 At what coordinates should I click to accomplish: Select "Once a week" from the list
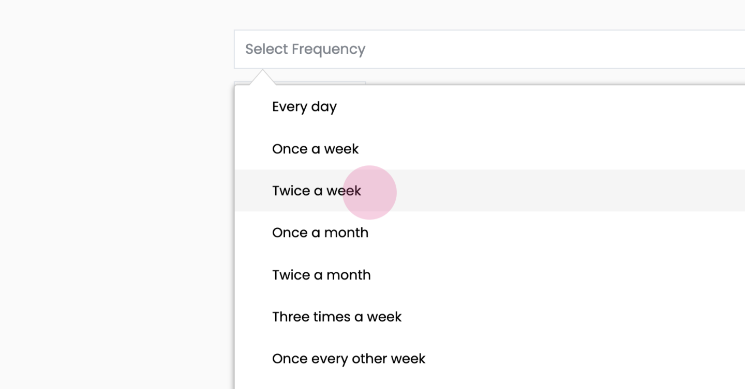[315, 149]
